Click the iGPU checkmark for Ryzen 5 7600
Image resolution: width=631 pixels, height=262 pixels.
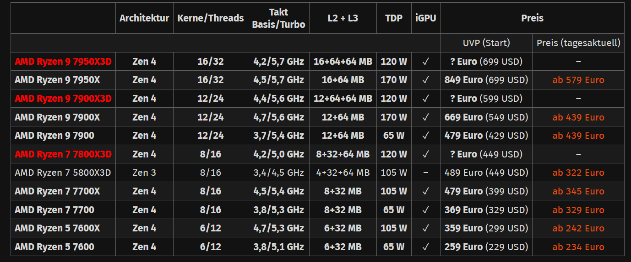point(426,247)
